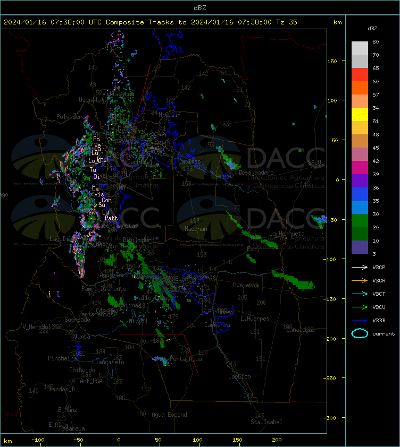400x447 pixels.
Task: Click the 'dBZ' label above color scale
Action: [372, 28]
